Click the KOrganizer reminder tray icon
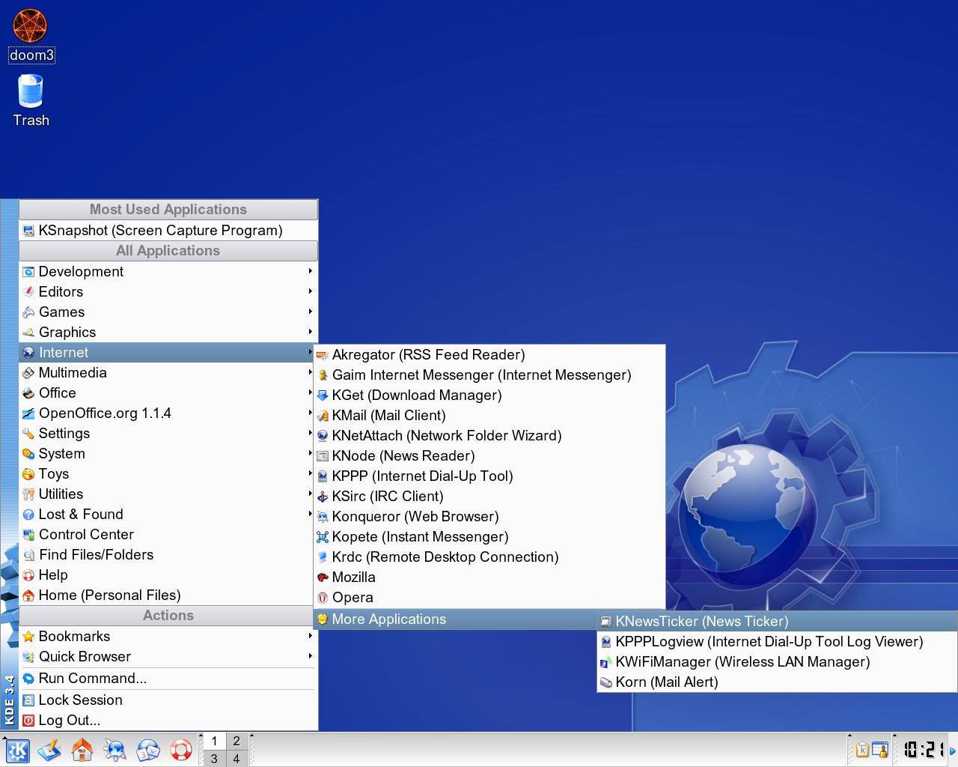 click(880, 750)
